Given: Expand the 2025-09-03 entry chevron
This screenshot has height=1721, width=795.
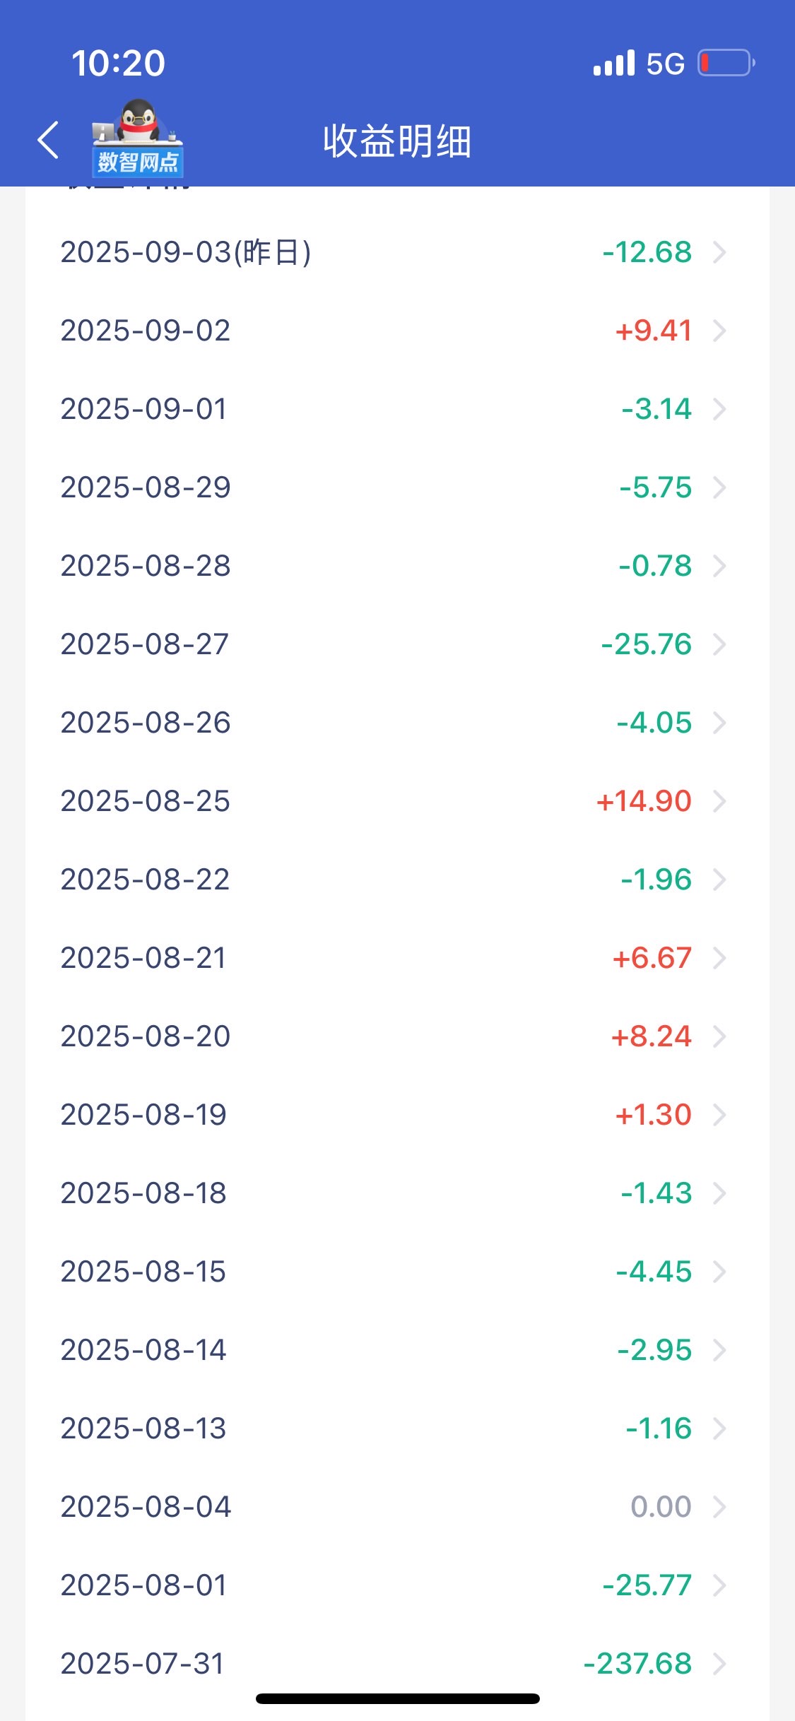Looking at the screenshot, I should tap(719, 252).
